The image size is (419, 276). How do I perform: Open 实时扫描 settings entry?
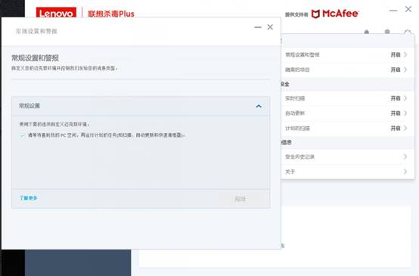click(x=347, y=98)
